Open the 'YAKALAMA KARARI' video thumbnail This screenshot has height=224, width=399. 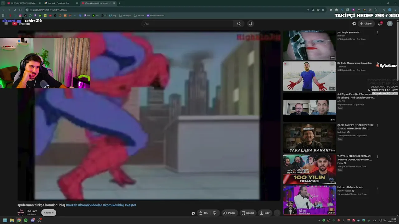pyautogui.click(x=309, y=138)
